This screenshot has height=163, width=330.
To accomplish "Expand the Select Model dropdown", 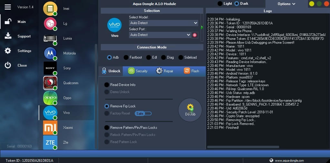I will (x=163, y=23).
